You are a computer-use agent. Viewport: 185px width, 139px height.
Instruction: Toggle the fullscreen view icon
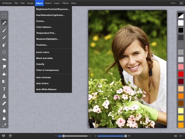click(x=181, y=3)
